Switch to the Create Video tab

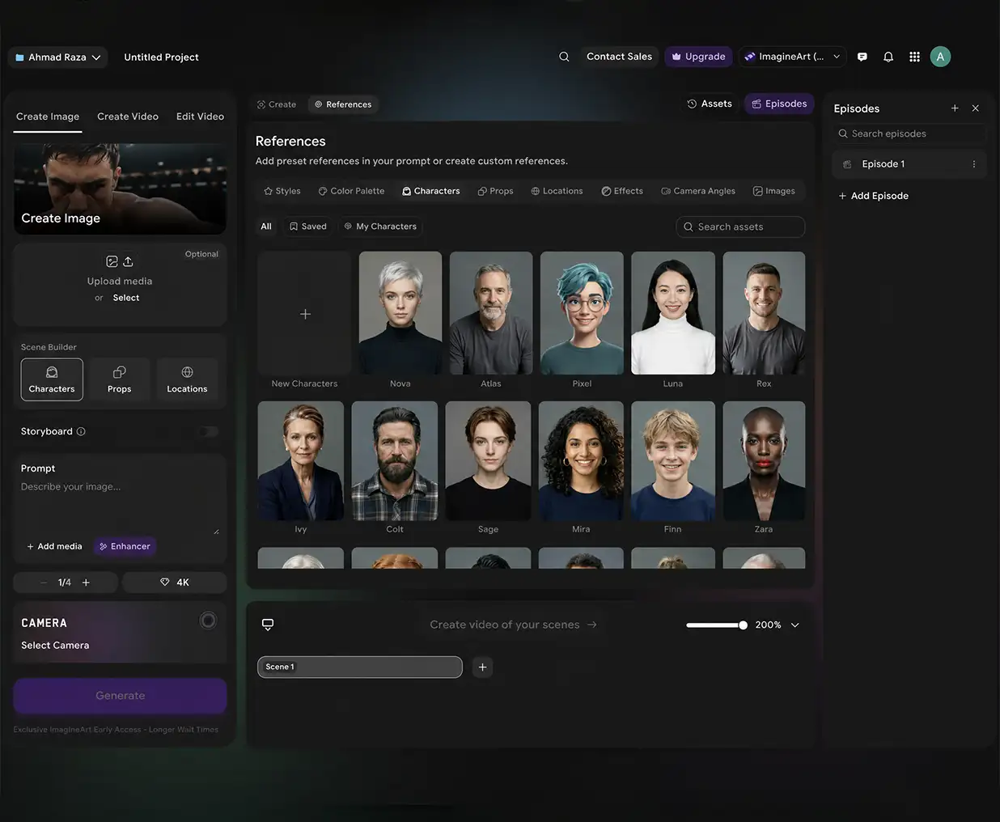point(128,117)
